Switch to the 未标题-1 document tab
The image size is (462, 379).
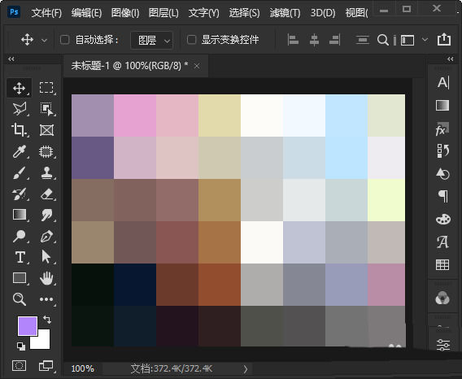(x=129, y=66)
